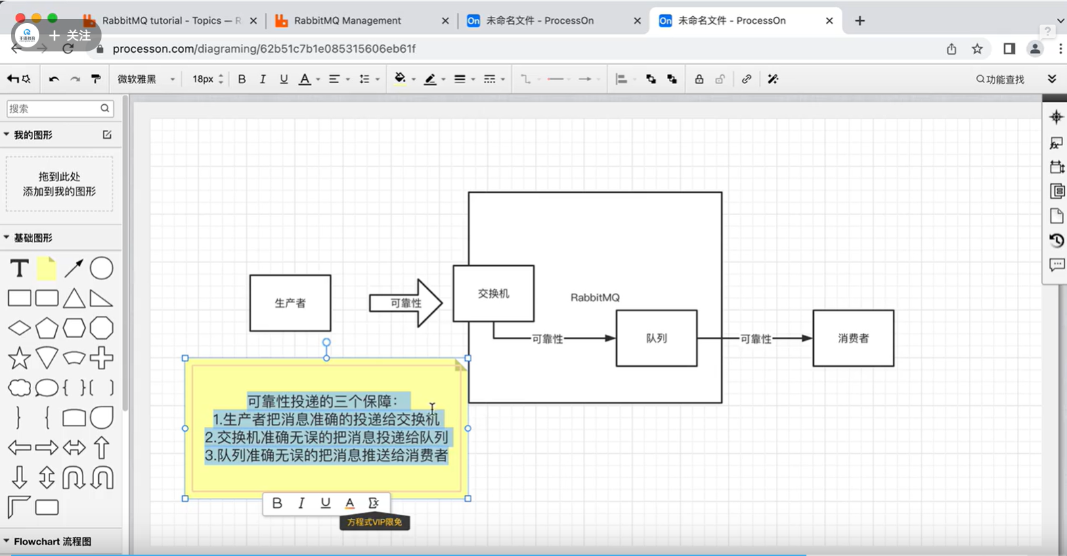1067x556 pixels.
Task: Click 功能查找 feature search
Action: (x=1000, y=79)
